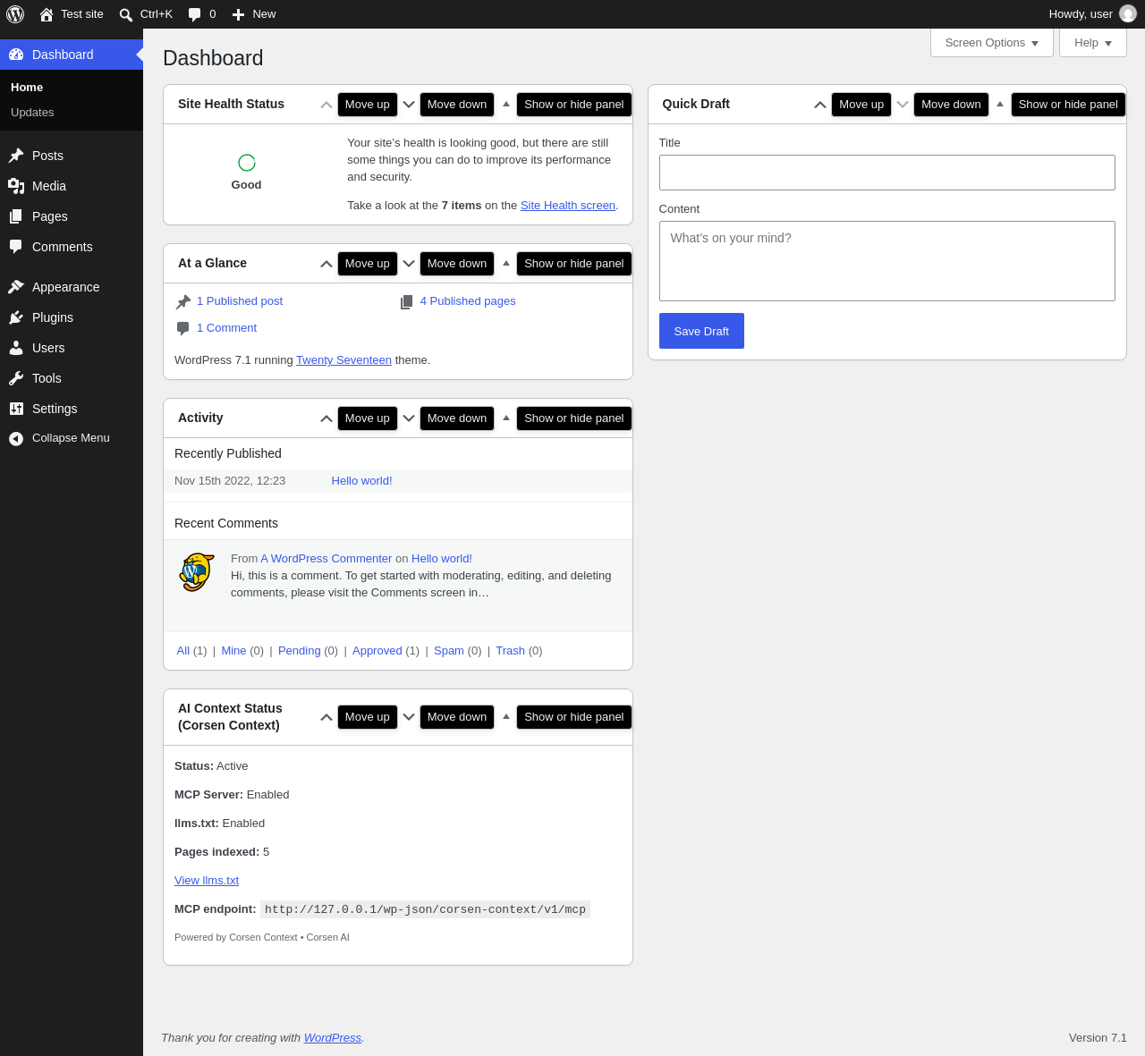
Task: Click the Quick Draft Title field
Action: [x=887, y=173]
